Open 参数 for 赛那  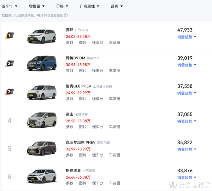click(x=70, y=42)
